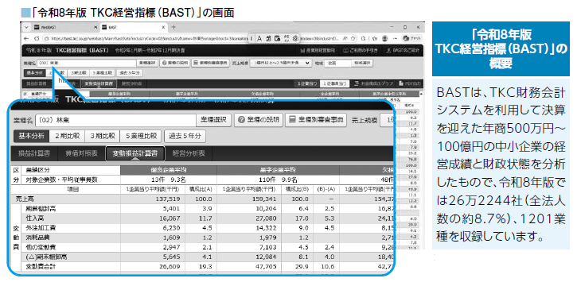
Task: Open 損益計算書 tab in enlarged callout
Action: point(33,153)
